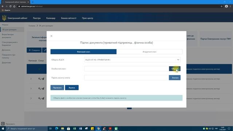The width and height of the screenshot is (233, 131).
Task: Close the Електронний кабінет browser tab
Action: tap(28, 2)
